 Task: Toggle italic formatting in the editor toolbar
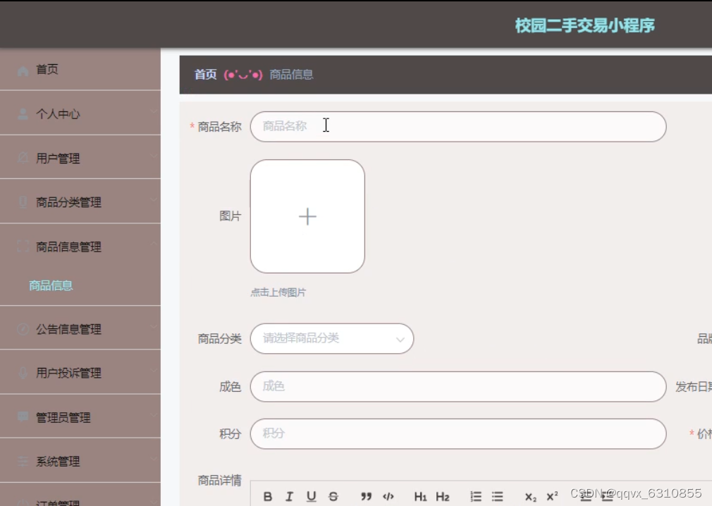289,496
